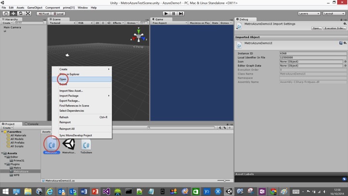Choose Find References In Scene
Image resolution: width=348 pixels, height=196 pixels.
click(82, 106)
